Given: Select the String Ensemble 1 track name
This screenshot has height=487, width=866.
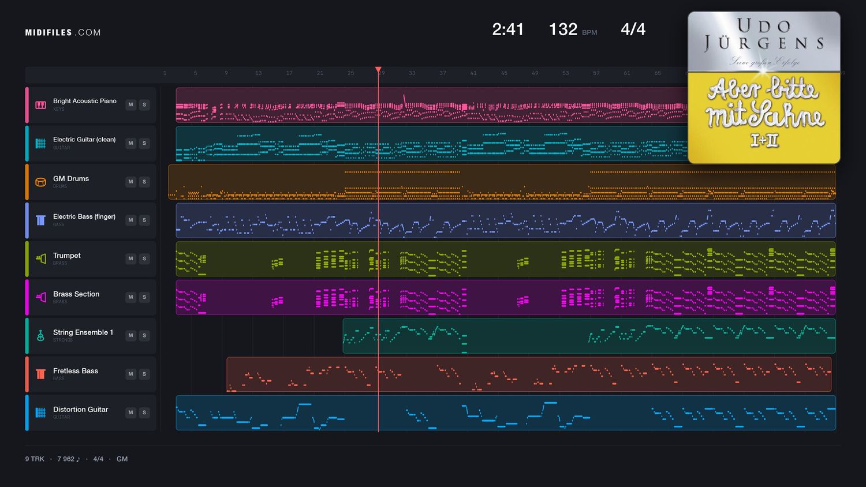Looking at the screenshot, I should pyautogui.click(x=83, y=332).
